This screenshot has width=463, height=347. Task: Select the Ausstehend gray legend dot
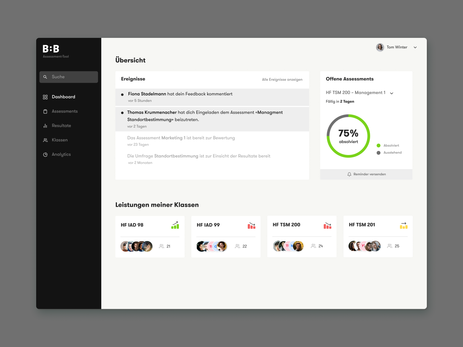(x=378, y=153)
